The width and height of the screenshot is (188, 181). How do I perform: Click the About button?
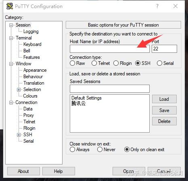pos(23,171)
